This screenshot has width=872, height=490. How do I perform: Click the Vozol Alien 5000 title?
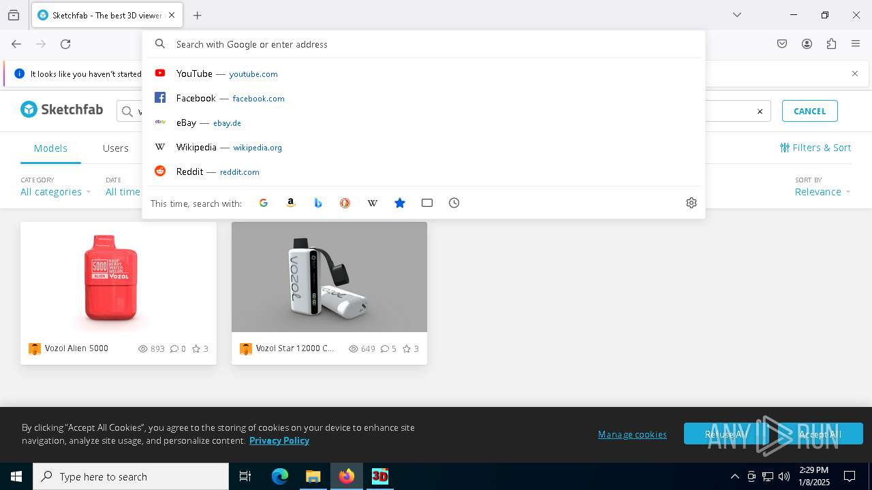point(76,348)
